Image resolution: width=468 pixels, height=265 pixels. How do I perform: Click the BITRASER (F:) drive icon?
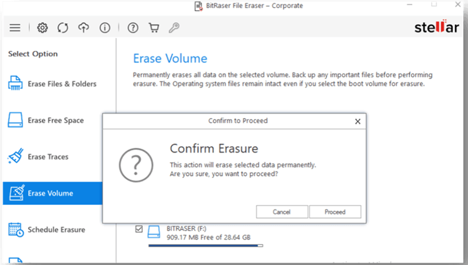(154, 232)
